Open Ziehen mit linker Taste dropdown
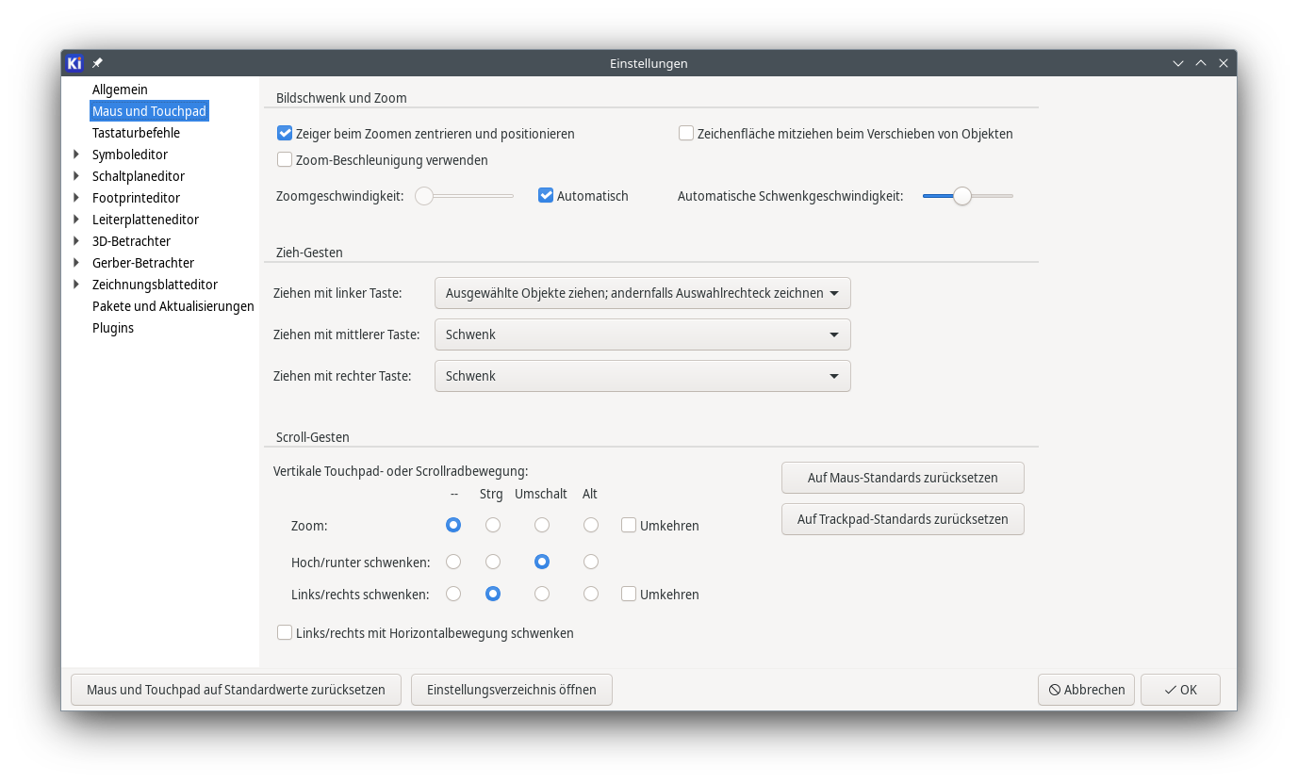The image size is (1298, 783). tap(642, 293)
